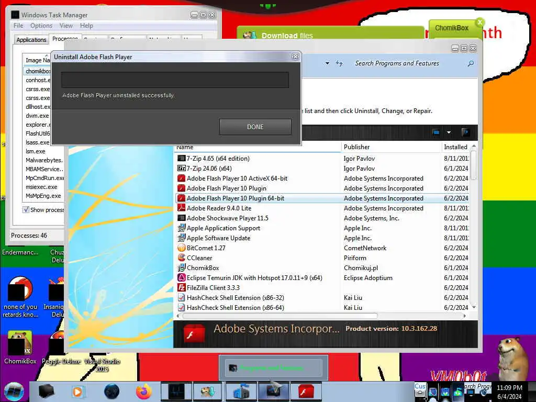Image resolution: width=536 pixels, height=402 pixels.
Task: Select the lsm.exe process
Action: (x=36, y=151)
